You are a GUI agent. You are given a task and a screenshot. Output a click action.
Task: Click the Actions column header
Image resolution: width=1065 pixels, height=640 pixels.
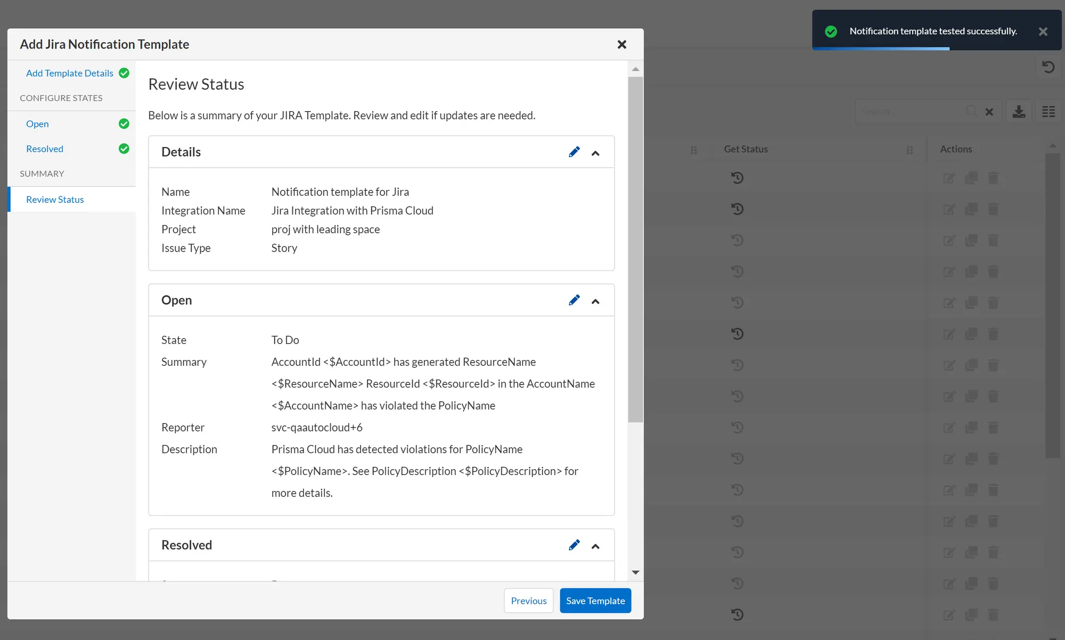[956, 150]
